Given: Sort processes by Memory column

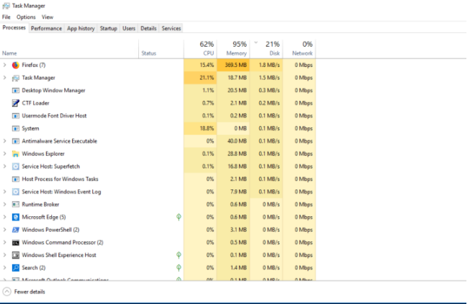Looking at the screenshot, I should [233, 48].
